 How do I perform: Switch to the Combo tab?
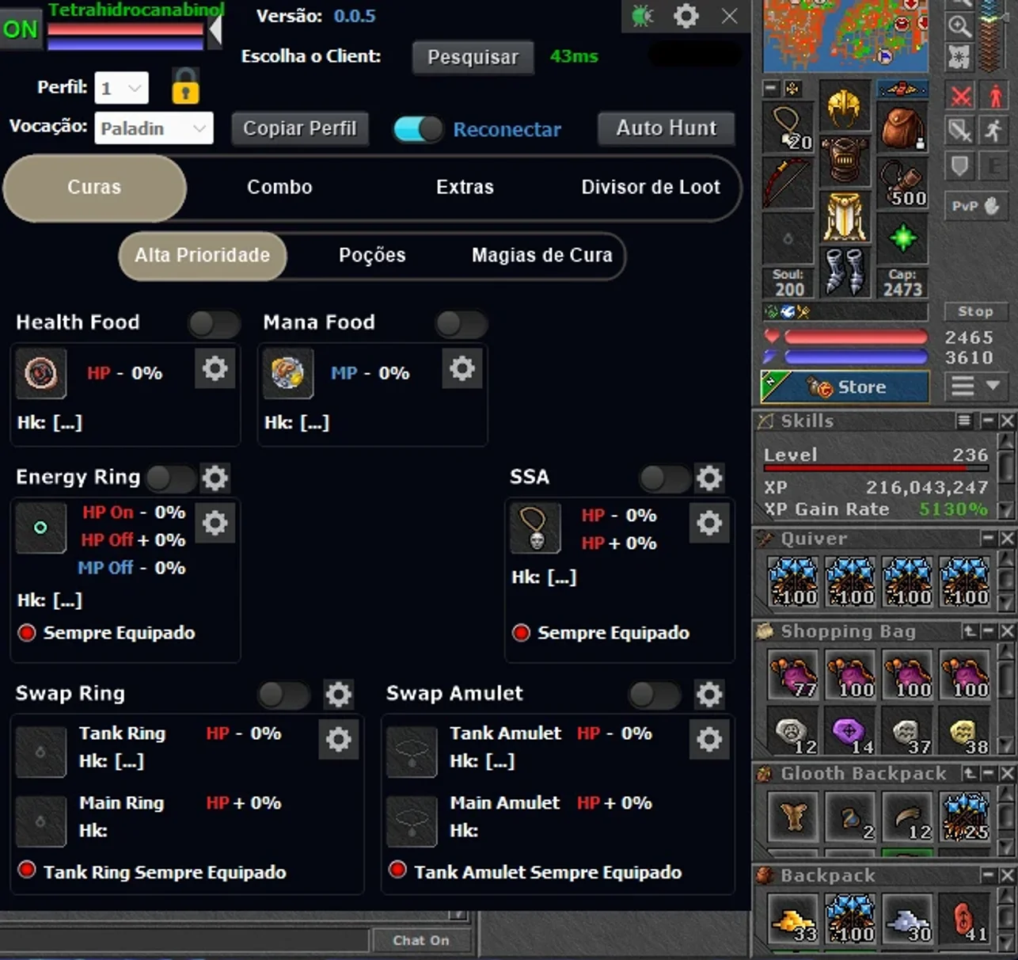pos(279,188)
